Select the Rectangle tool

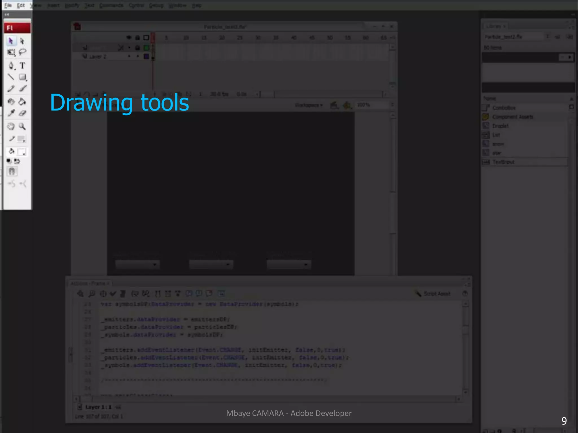23,77
